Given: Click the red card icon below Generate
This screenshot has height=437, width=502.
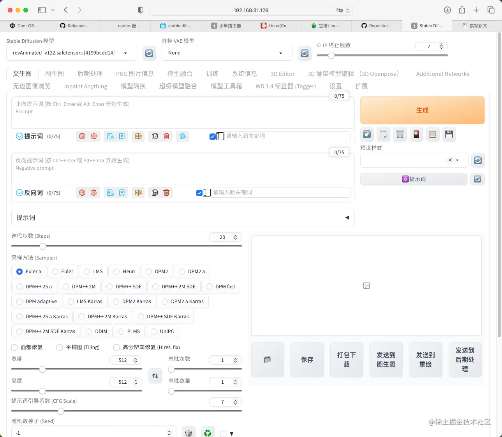Looking at the screenshot, I should point(416,135).
